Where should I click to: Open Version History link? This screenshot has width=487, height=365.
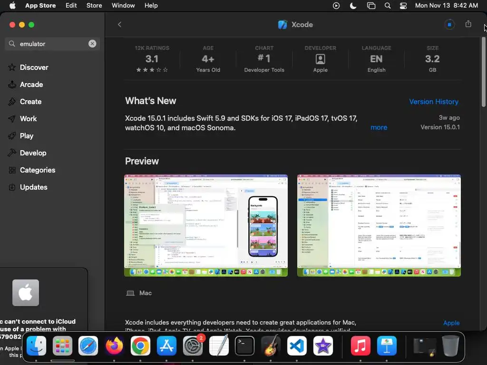[x=434, y=102]
